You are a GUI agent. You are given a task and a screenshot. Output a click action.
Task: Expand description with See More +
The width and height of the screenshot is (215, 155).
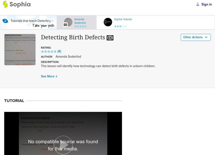click(x=49, y=76)
